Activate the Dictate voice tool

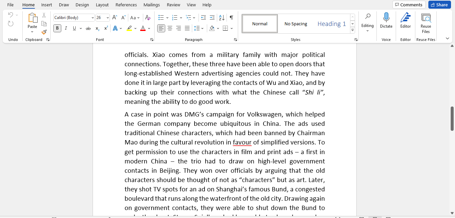tap(386, 20)
